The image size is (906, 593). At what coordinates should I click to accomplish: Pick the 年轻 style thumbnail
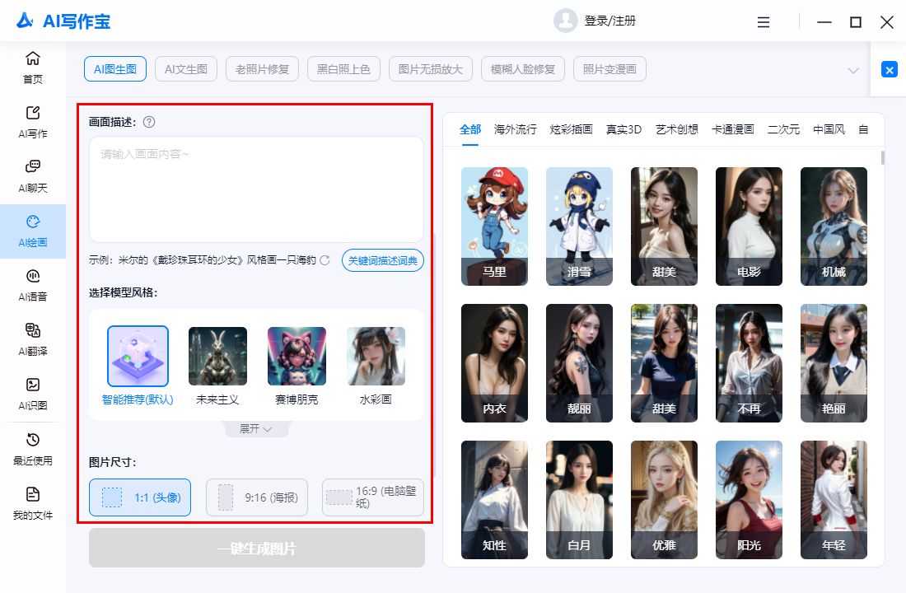pyautogui.click(x=834, y=500)
